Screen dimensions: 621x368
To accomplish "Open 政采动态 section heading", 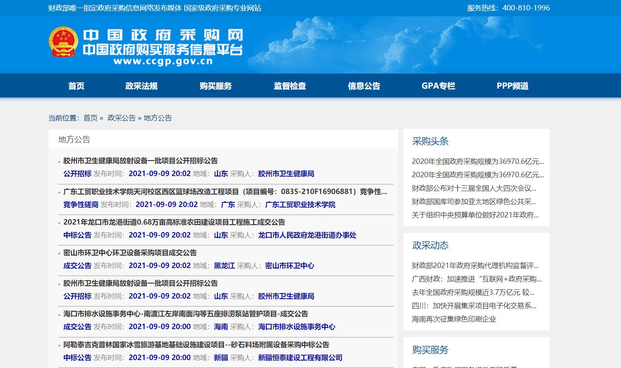I will pos(430,245).
